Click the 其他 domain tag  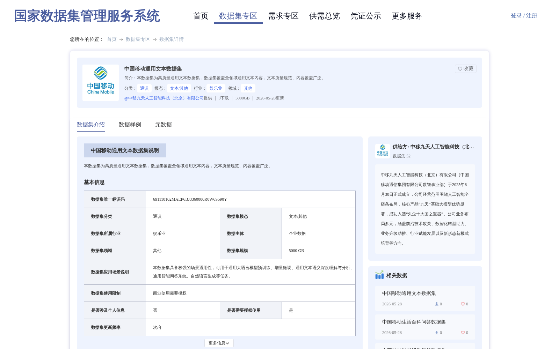(x=248, y=88)
